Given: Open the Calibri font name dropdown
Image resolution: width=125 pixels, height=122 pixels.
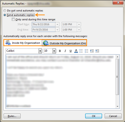Looking at the screenshot, I should point(40,51).
